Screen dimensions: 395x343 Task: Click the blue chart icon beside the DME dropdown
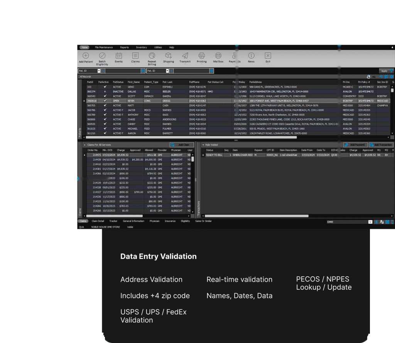click(387, 222)
